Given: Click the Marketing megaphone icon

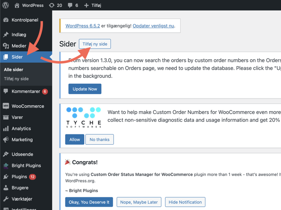Looking at the screenshot, I should (x=6, y=139).
